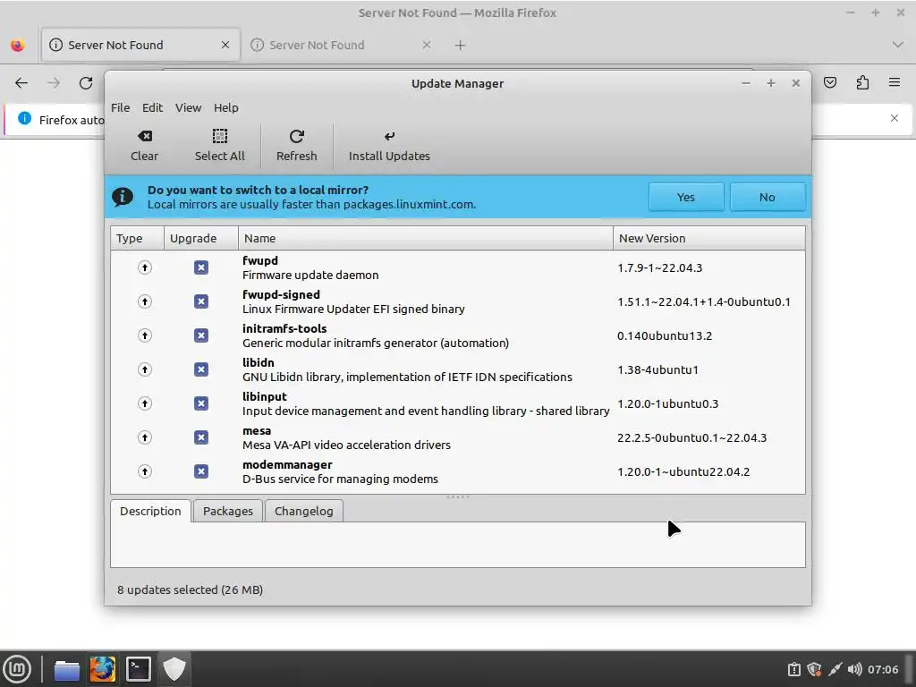916x687 pixels.
Task: Open the Linux Mint start menu
Action: coord(18,669)
